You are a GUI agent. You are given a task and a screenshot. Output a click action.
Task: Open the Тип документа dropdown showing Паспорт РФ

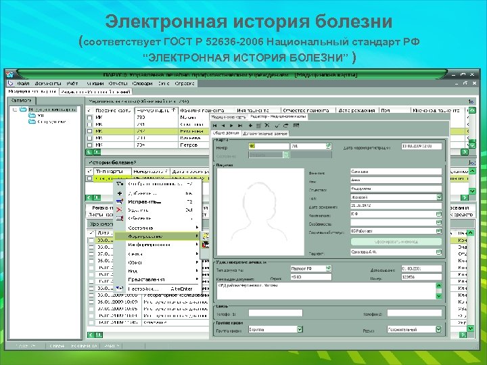click(328, 268)
